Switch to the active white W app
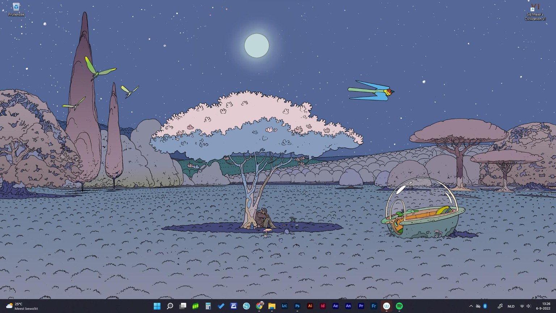Image resolution: width=556 pixels, height=313 pixels. (x=387, y=306)
